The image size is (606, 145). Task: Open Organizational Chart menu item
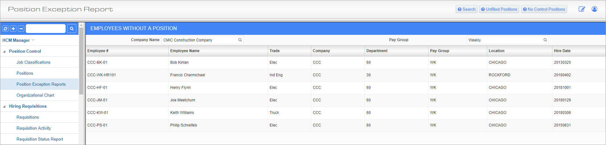(x=35, y=95)
